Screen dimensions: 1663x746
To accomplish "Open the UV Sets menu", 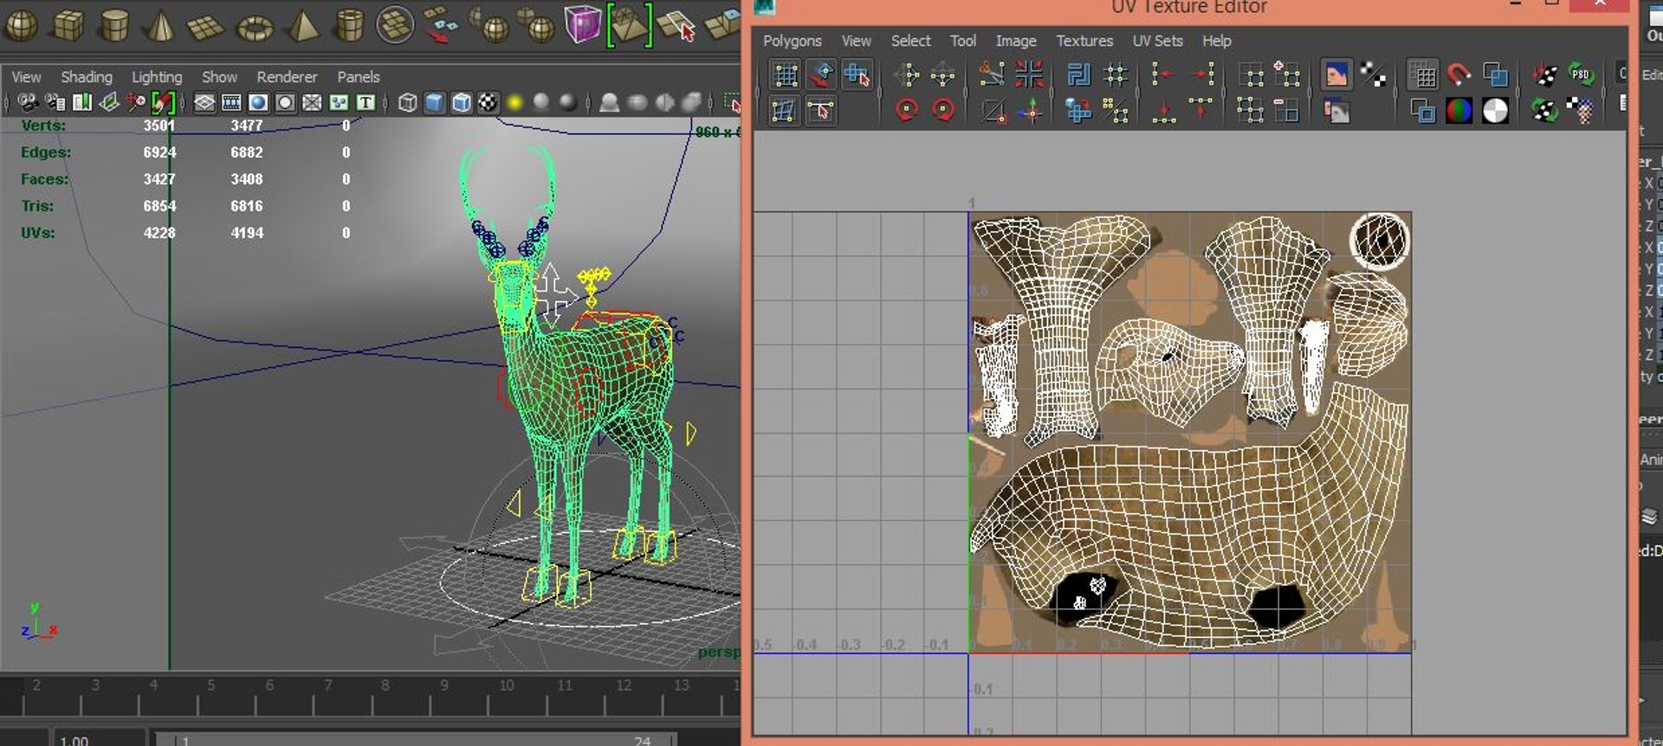I will pos(1157,41).
